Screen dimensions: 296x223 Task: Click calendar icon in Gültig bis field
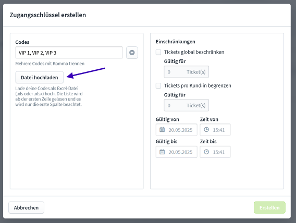[x=162, y=152]
